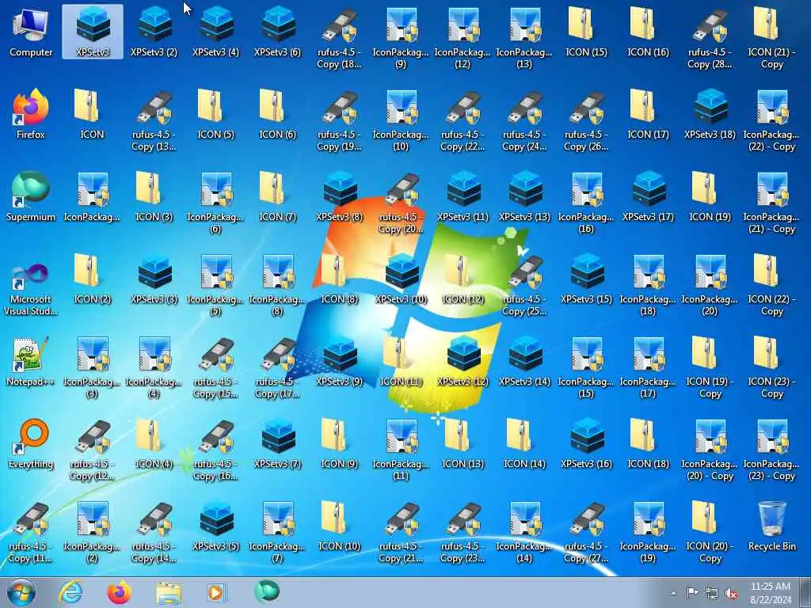Click the XPSetv3 (16) icon
The image size is (811, 608).
click(x=586, y=443)
